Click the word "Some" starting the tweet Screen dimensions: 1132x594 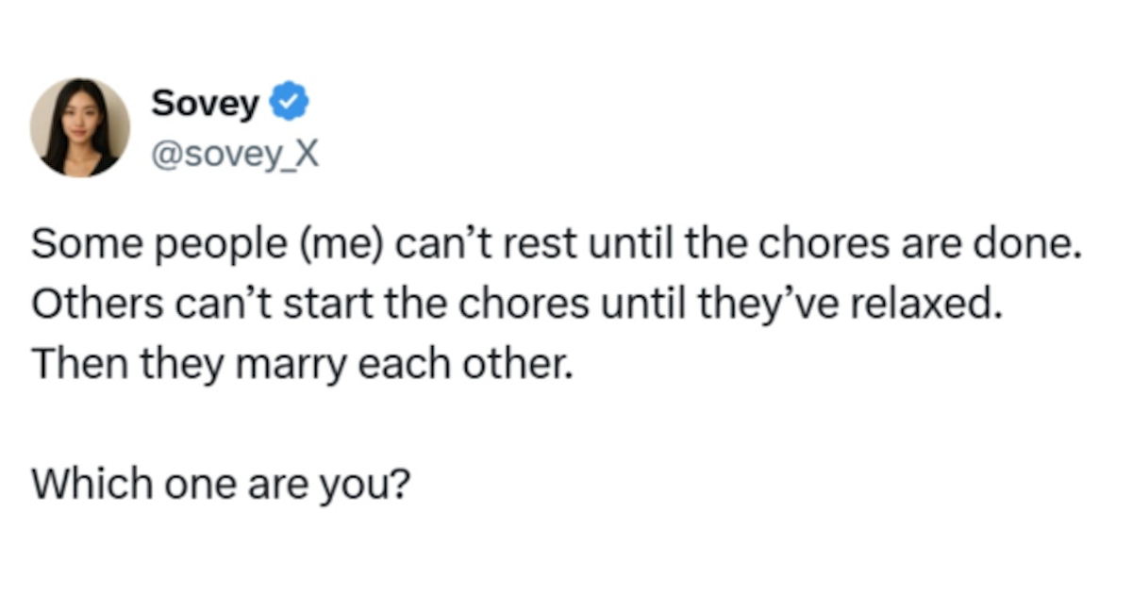(76, 247)
